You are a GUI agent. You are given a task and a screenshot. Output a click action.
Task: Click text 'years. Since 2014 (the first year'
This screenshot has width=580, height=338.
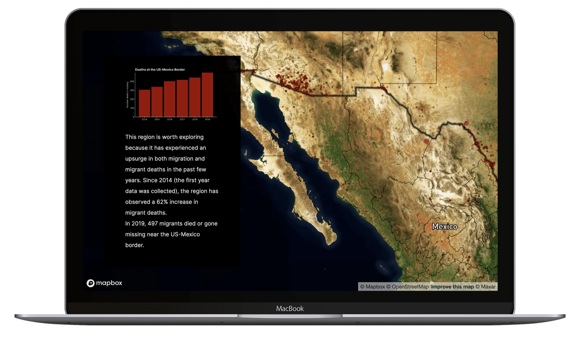point(167,180)
